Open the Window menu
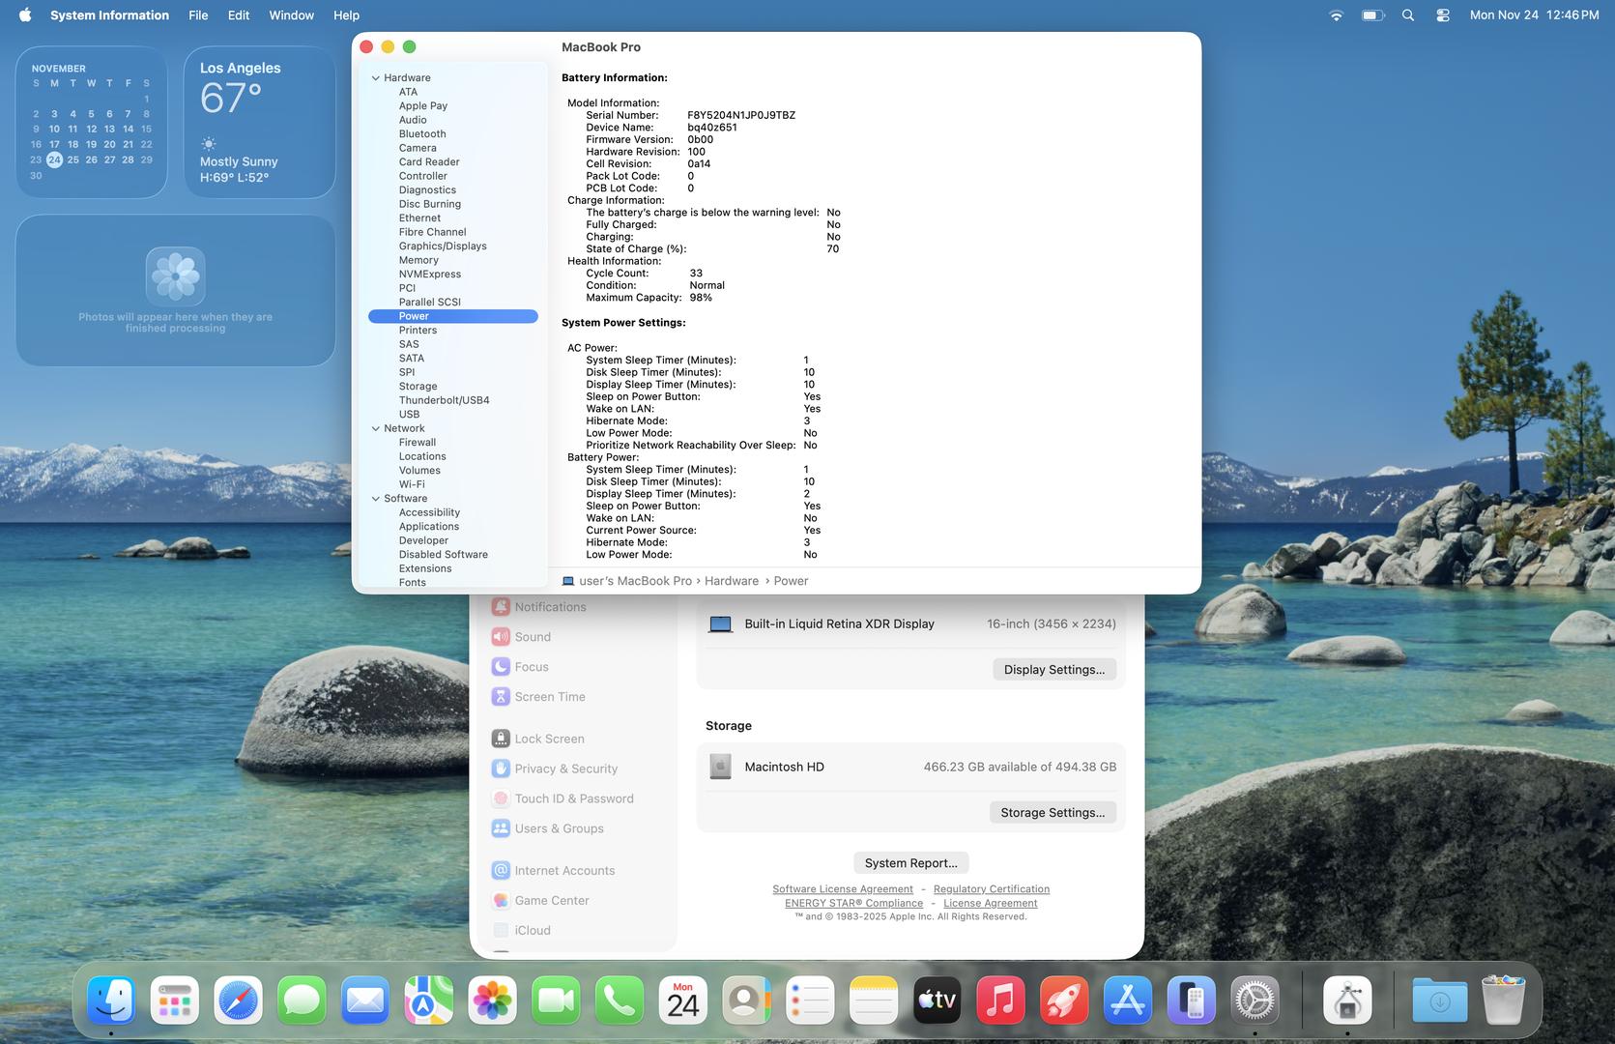This screenshot has width=1615, height=1044. [291, 15]
